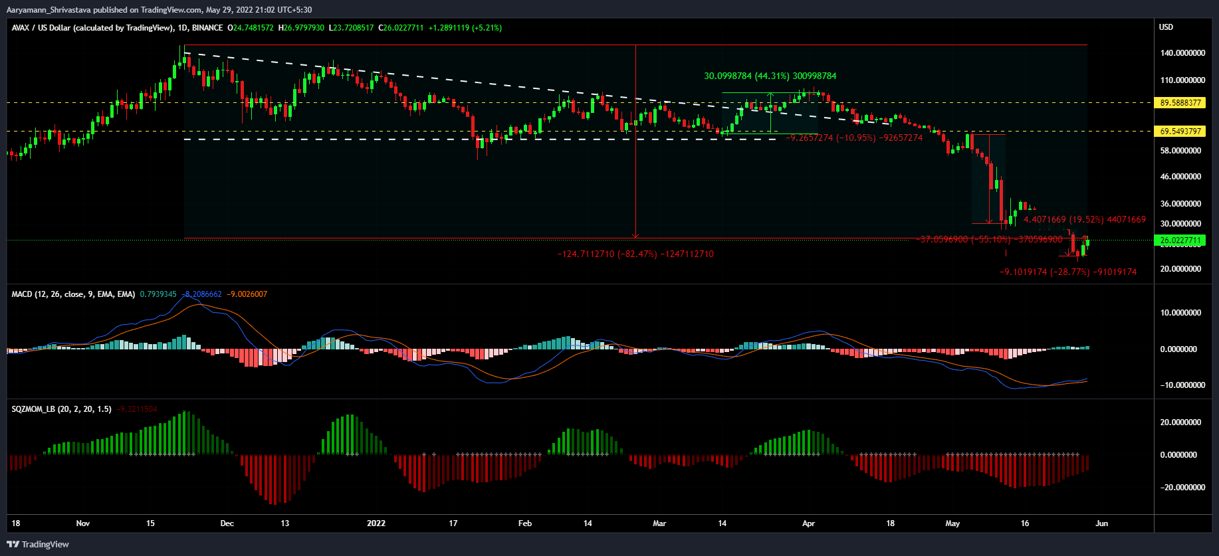Click the Jun marker on time axis
Image resolution: width=1219 pixels, height=556 pixels.
point(1101,523)
